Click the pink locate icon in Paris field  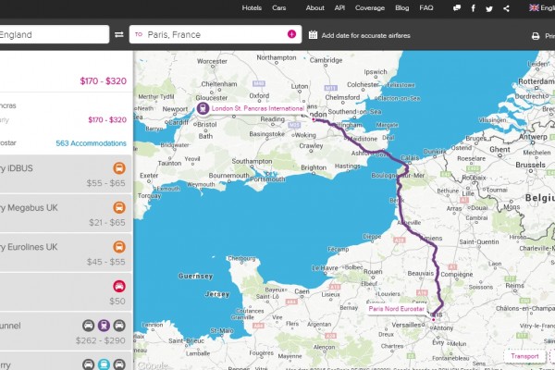[x=292, y=35]
